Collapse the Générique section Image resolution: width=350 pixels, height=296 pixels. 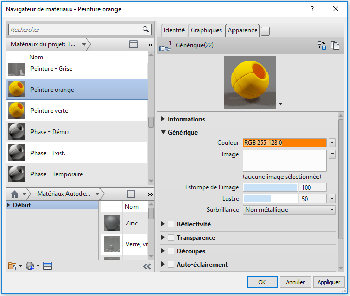tap(163, 133)
